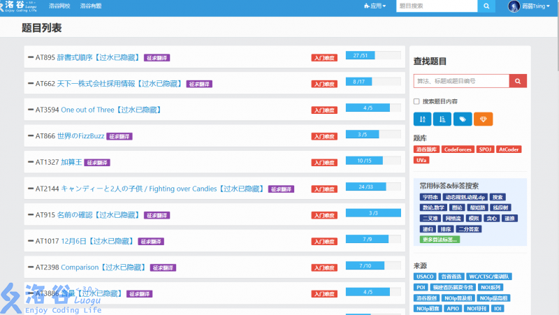Click the second sort order icon button
The height and width of the screenshot is (315, 559).
click(442, 119)
